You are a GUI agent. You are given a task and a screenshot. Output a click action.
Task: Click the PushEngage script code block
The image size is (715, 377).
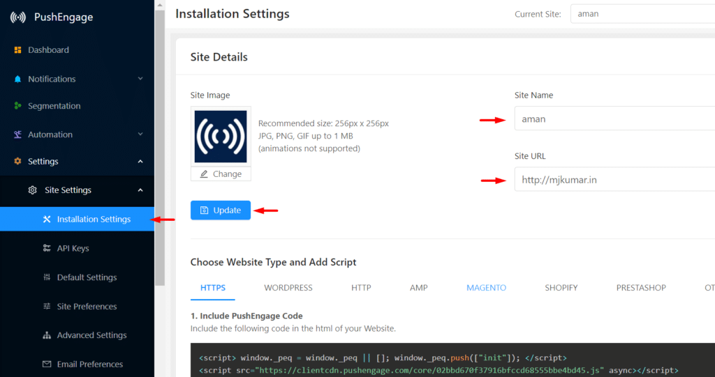click(452, 360)
